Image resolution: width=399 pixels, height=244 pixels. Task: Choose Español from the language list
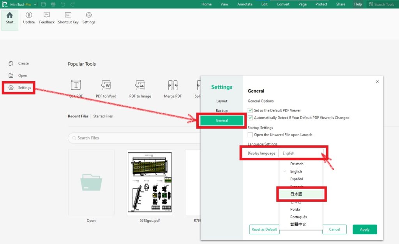pos(301,179)
